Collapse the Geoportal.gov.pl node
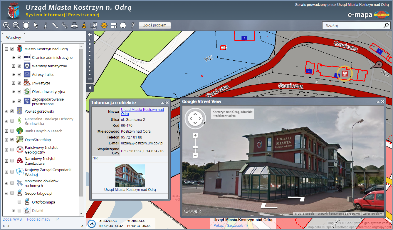The height and width of the screenshot is (230, 393). point(6,193)
